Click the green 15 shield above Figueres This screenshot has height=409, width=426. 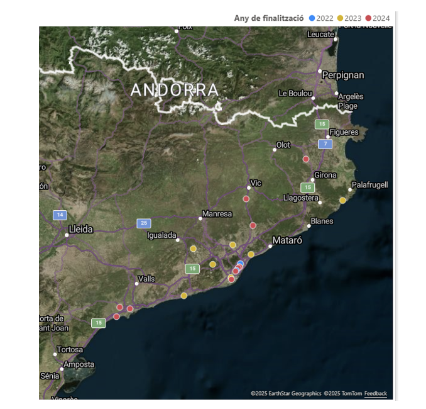[x=322, y=125]
